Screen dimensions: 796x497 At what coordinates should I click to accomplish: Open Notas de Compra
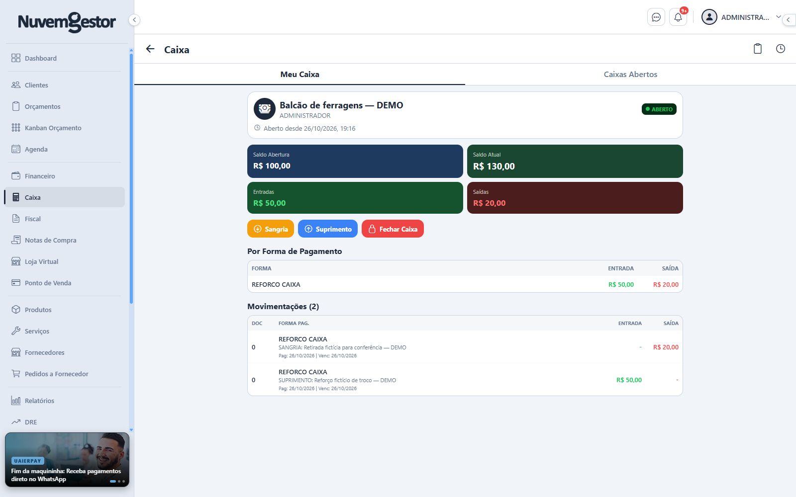coord(65,240)
